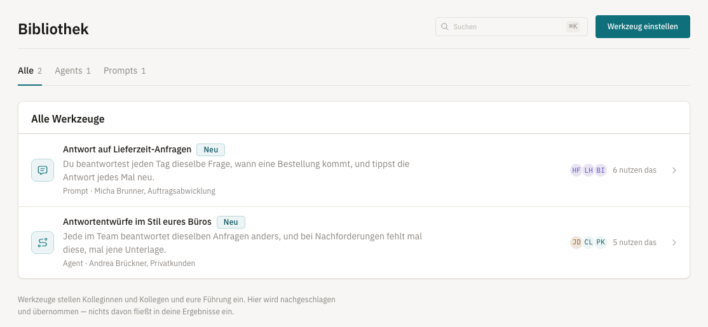Click the magnifier icon in the search field
Image resolution: width=708 pixels, height=327 pixels.
coord(445,27)
